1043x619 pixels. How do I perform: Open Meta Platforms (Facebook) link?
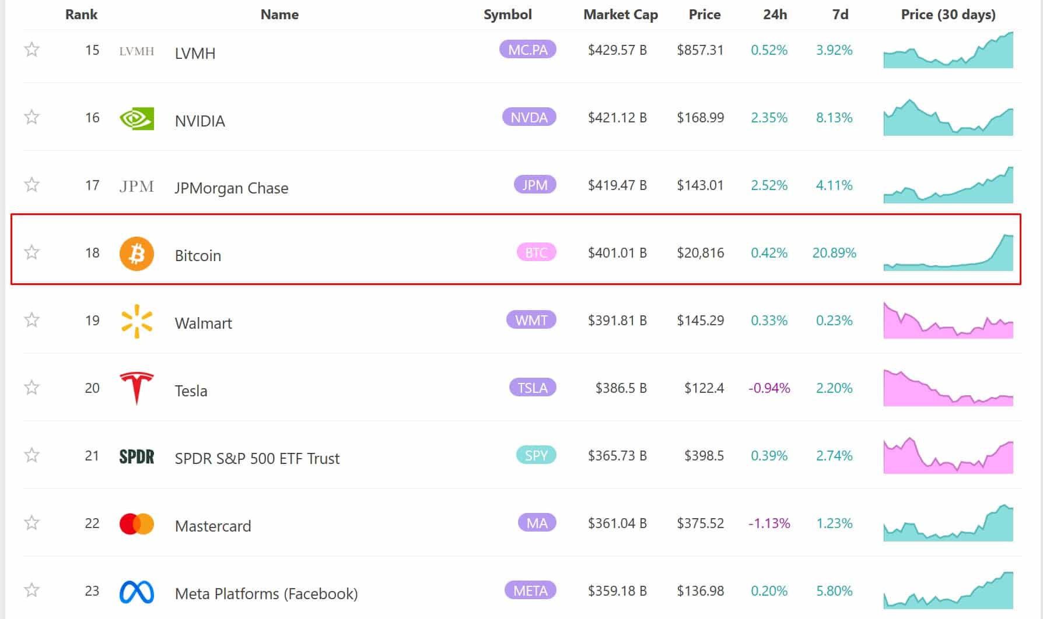(266, 593)
